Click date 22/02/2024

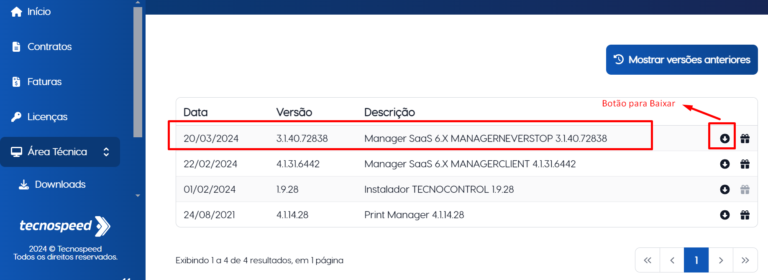[x=210, y=164]
